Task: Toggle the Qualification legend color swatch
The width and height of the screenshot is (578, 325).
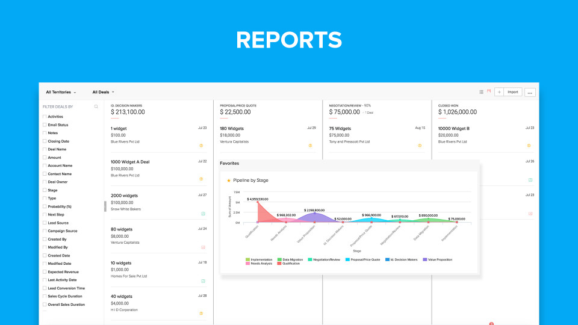Action: [x=279, y=264]
